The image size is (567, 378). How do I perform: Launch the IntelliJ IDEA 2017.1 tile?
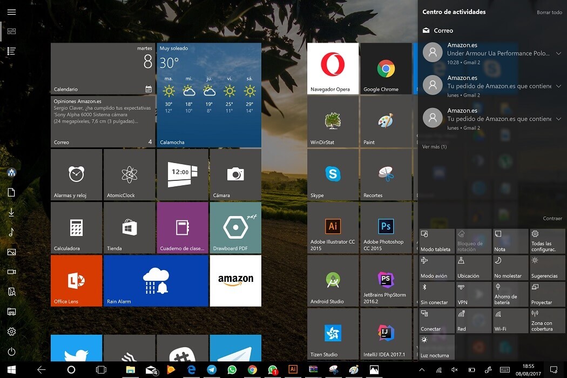coord(386,334)
